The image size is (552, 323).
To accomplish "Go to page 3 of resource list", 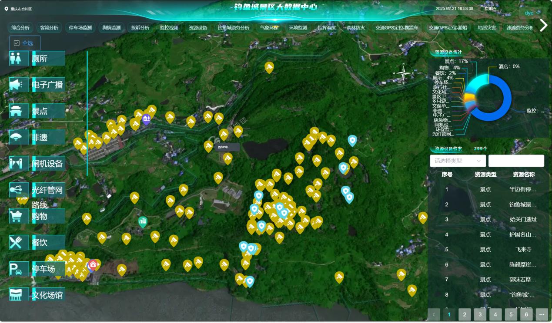I will click(x=480, y=314).
